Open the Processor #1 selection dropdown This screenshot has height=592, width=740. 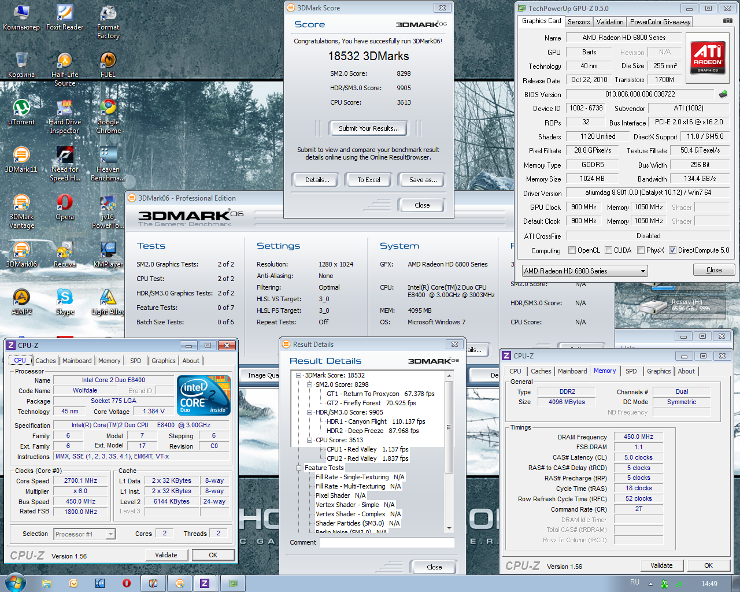84,534
